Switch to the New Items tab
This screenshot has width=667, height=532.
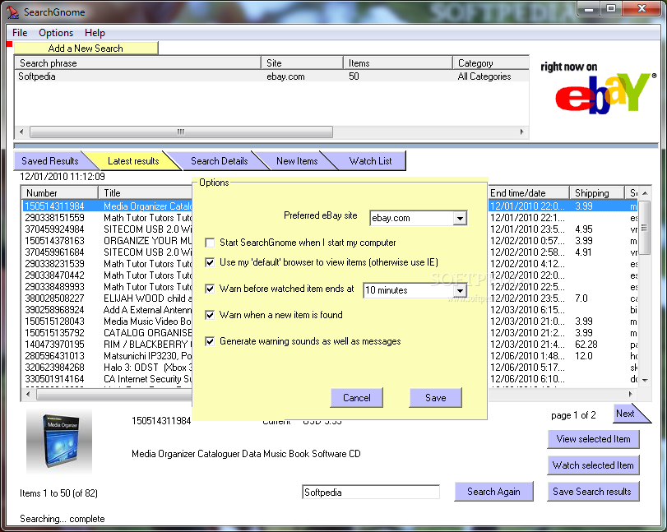(297, 161)
